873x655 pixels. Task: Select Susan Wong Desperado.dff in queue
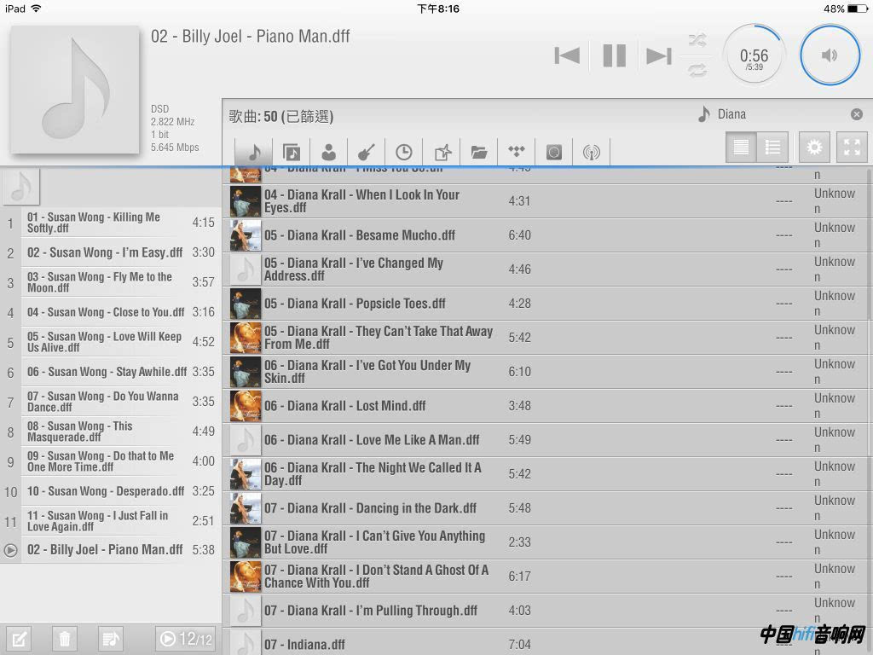coord(106,491)
